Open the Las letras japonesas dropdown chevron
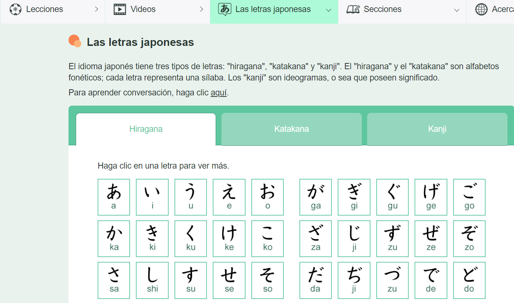514x303 pixels. pyautogui.click(x=329, y=10)
